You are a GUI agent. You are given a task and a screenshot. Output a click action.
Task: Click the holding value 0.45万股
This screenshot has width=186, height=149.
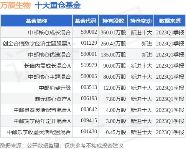(x=116, y=132)
